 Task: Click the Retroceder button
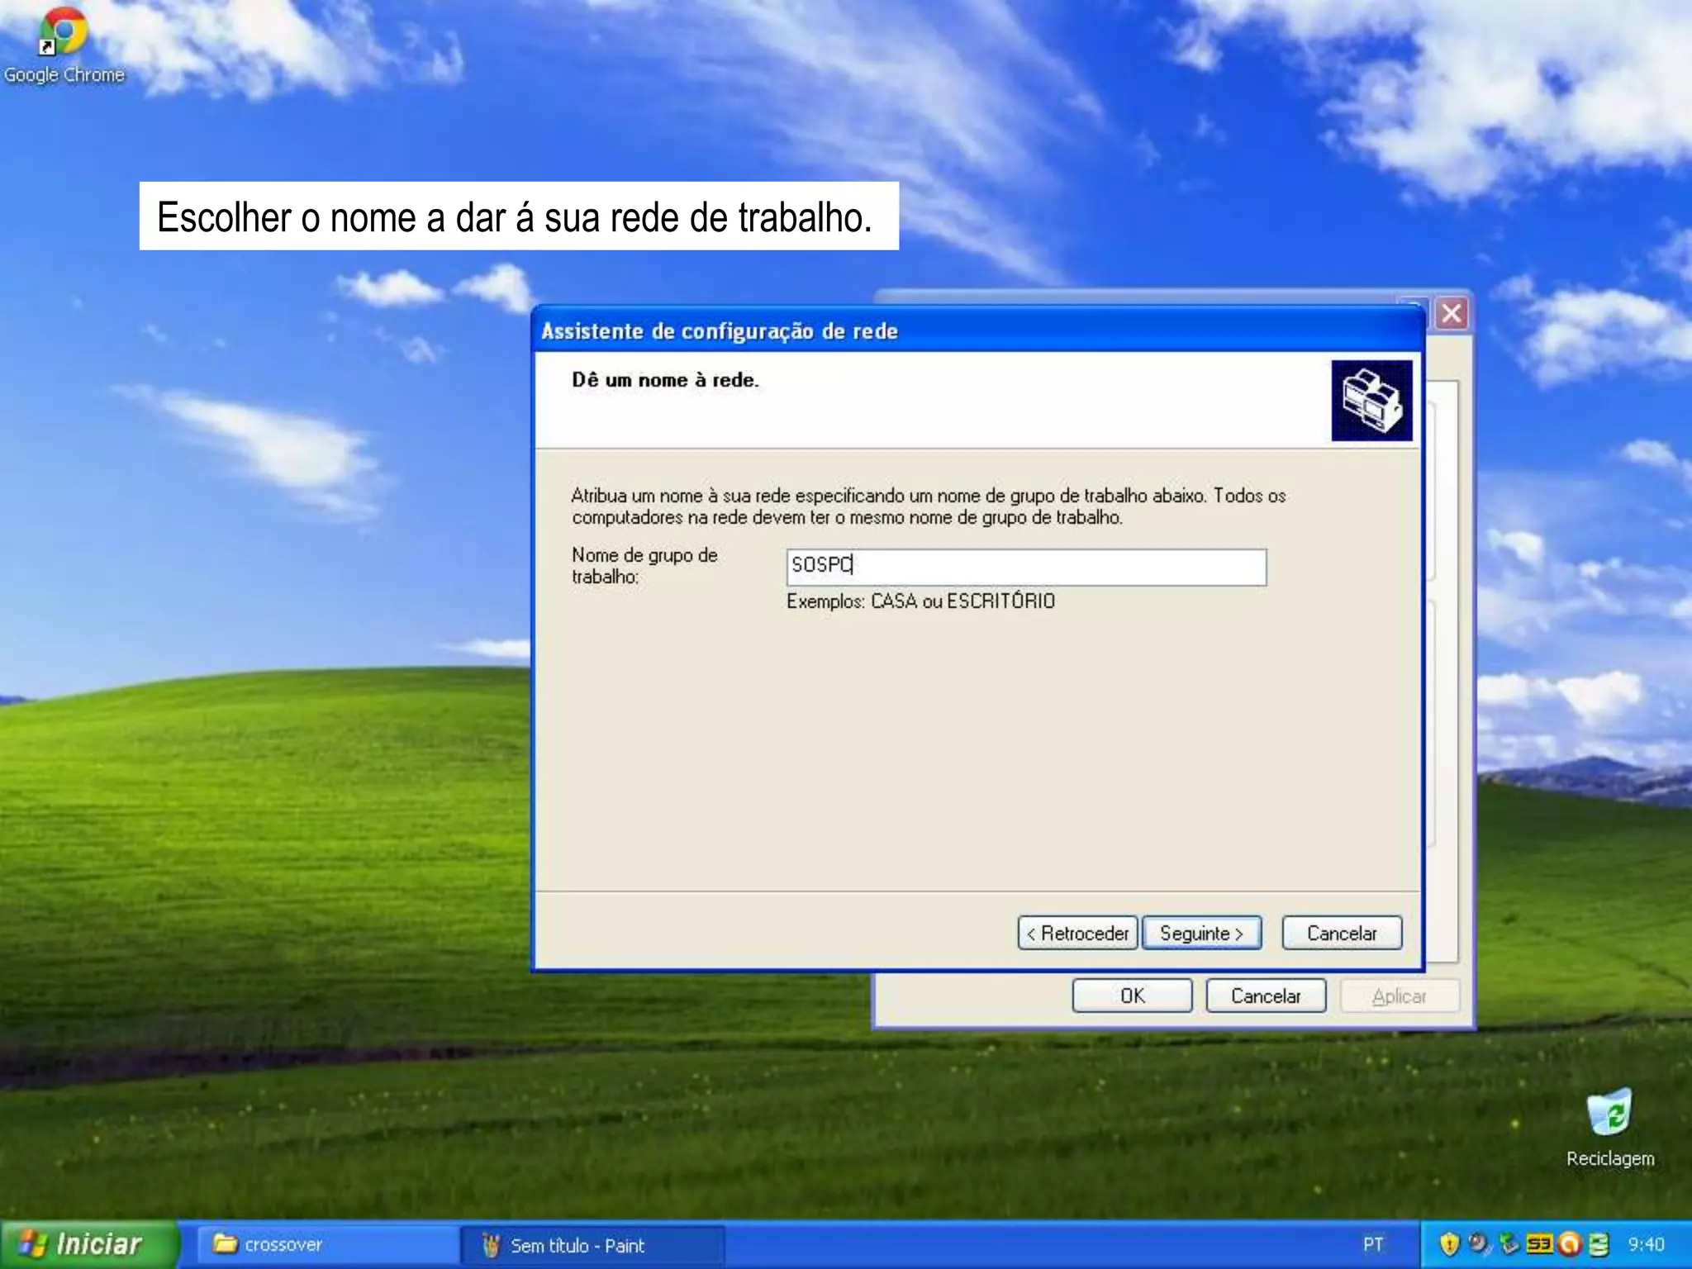click(1077, 933)
